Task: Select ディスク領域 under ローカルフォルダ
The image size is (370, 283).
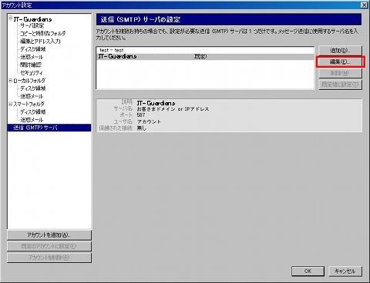Action: click(x=33, y=88)
